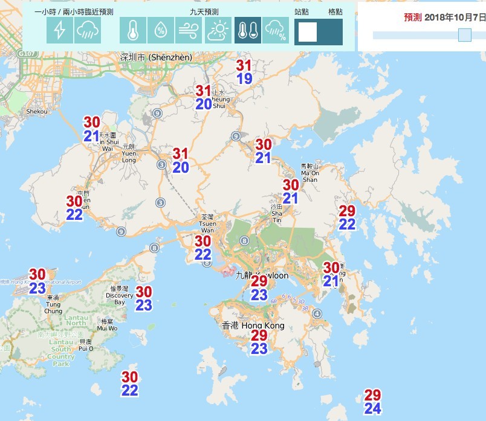Switch to the relative humidity droplet layer
The width and height of the screenshot is (486, 421).
point(161,31)
